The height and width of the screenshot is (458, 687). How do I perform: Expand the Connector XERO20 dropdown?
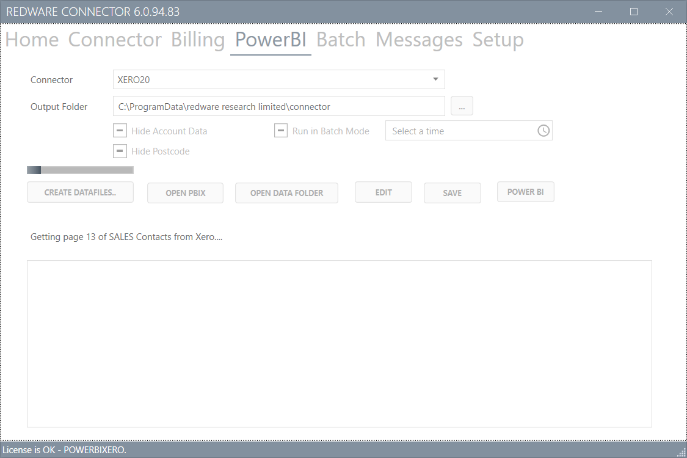point(435,79)
